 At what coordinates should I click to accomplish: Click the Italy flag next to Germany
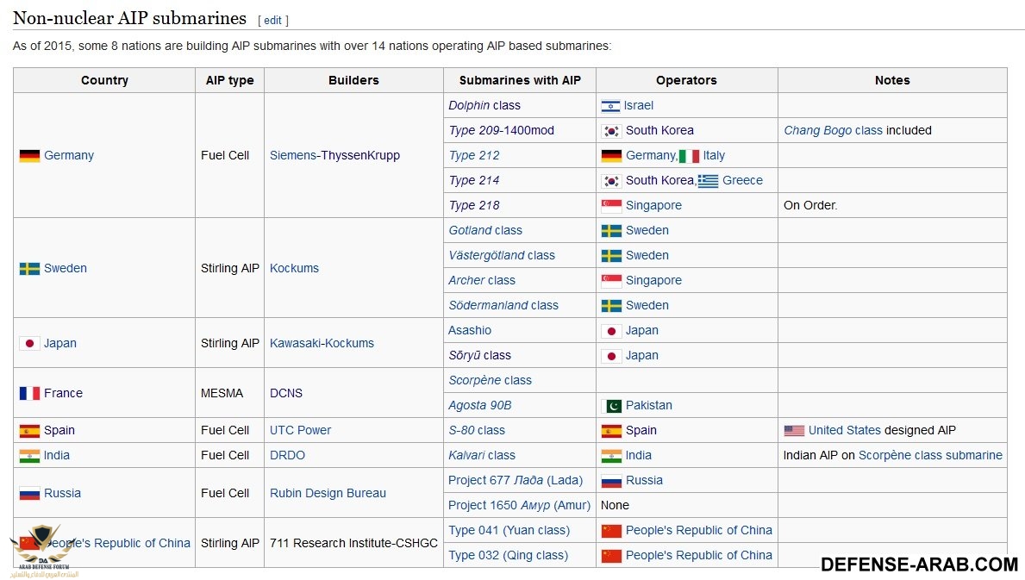click(689, 156)
